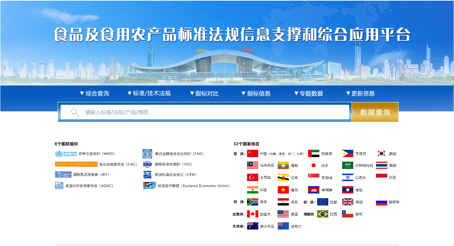Select the South Africa flag icon
The width and height of the screenshot is (454, 246).
252,202
